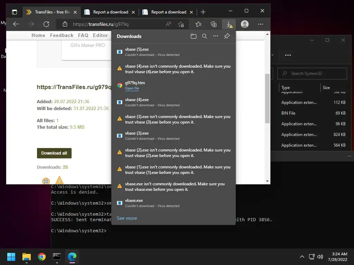This screenshot has width=354, height=265.
Task: Add page to favorites star icon
Action: point(181,24)
